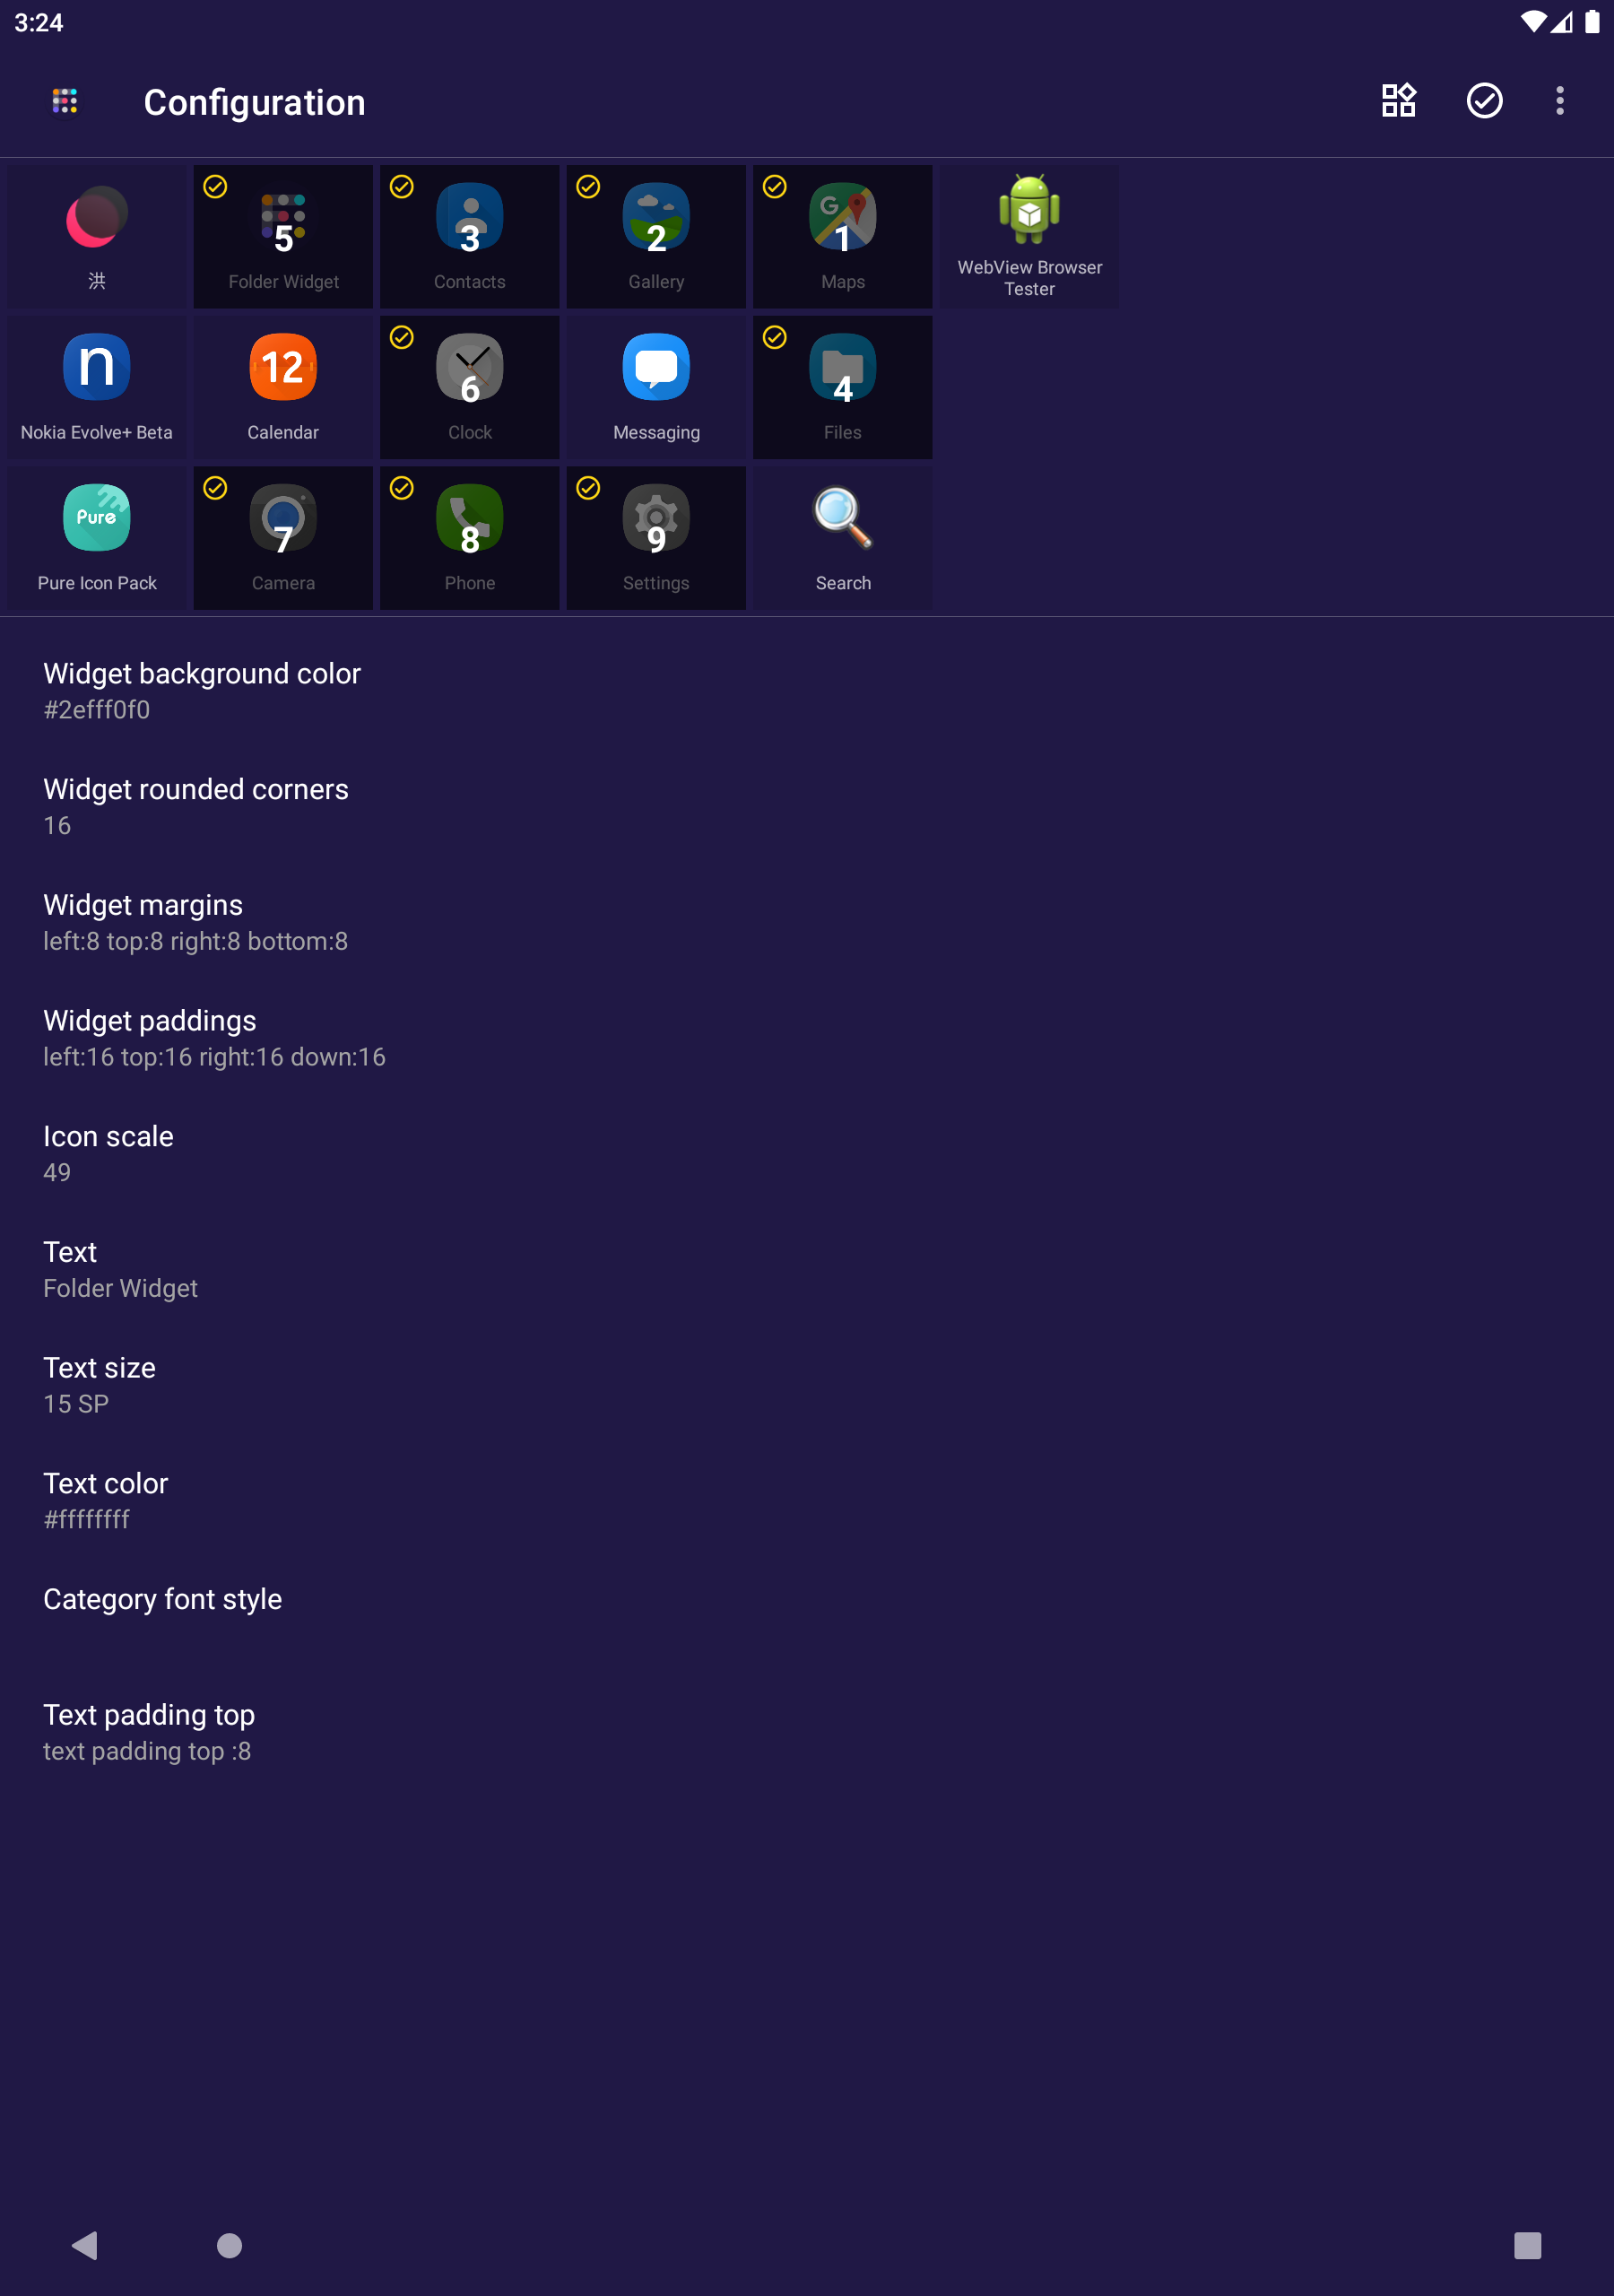Confirm configuration with the checkmark circle icon
This screenshot has height=2296, width=1614.
click(1484, 101)
